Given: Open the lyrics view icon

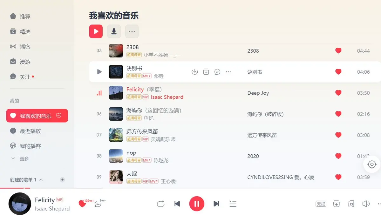Looking at the screenshot, I should [351, 204].
